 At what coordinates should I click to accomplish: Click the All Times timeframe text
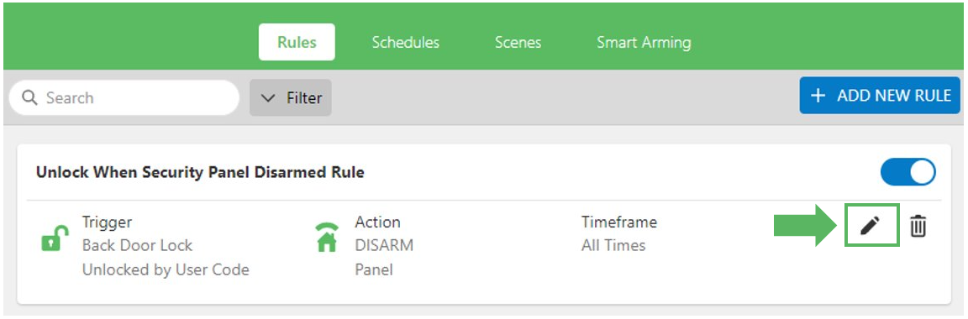(x=613, y=245)
